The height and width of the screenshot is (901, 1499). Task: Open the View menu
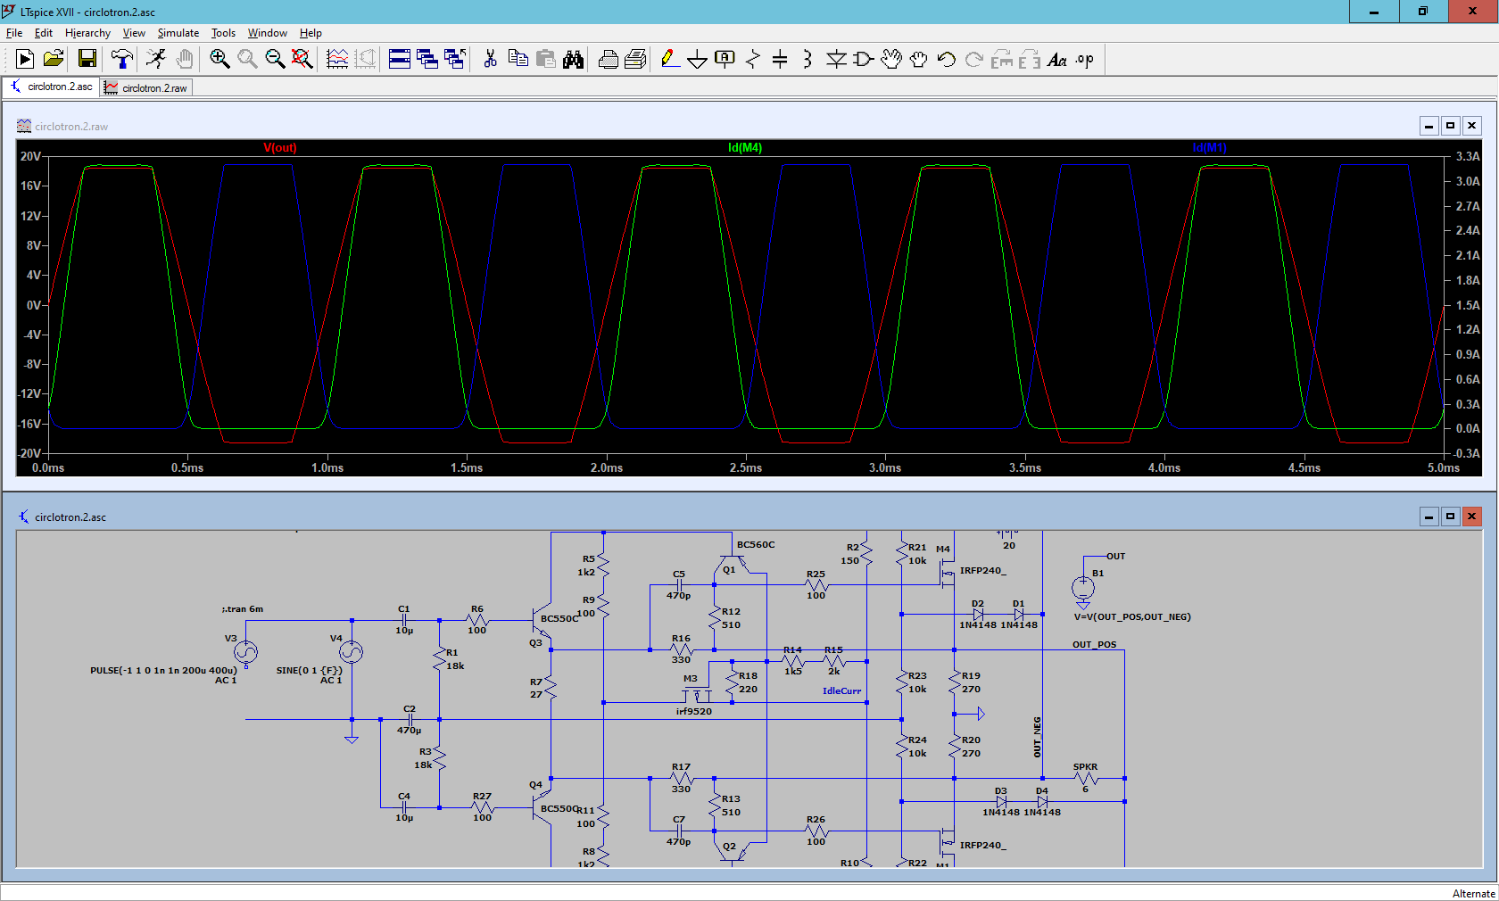[134, 33]
